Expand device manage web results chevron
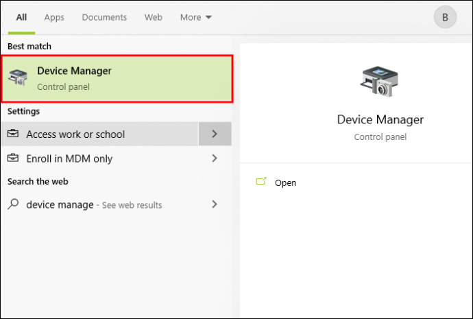Viewport: 473px width, 319px height. [x=215, y=204]
